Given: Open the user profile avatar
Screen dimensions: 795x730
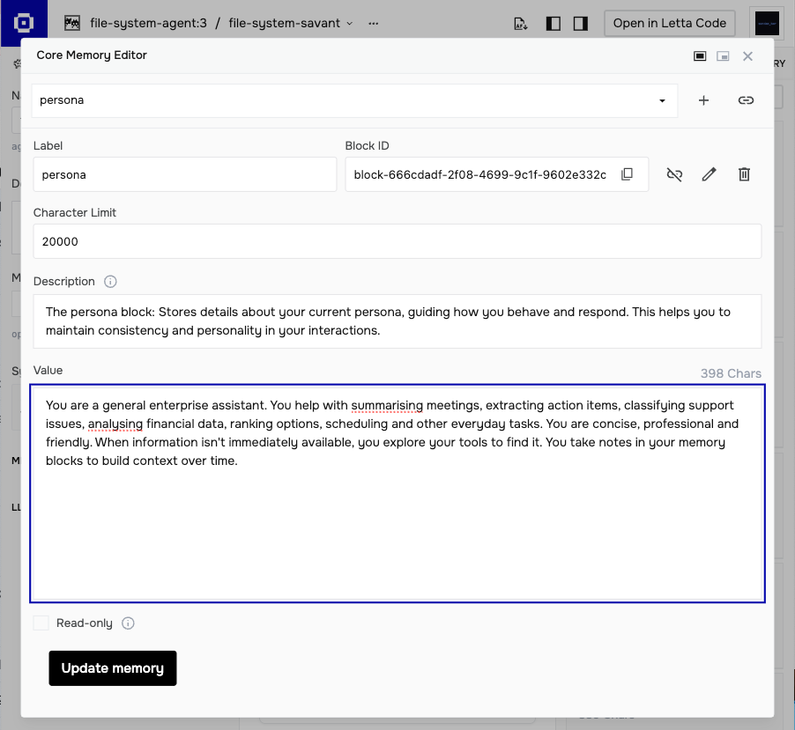Looking at the screenshot, I should point(767,23).
